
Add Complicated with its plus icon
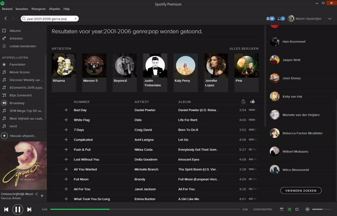[66, 140]
